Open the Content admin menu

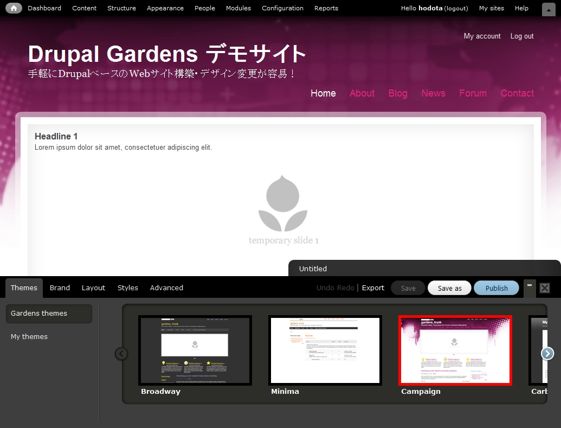(84, 8)
